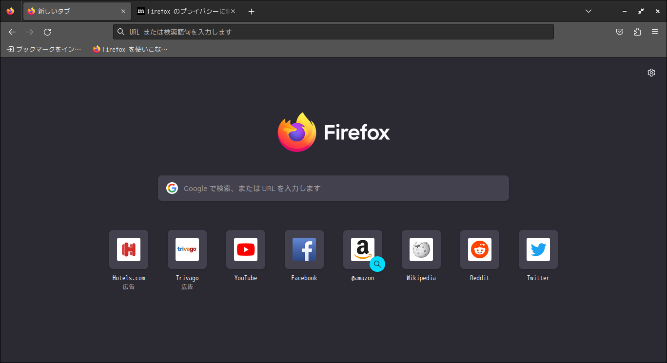
Task: Open the hamburger application menu
Action: click(655, 32)
